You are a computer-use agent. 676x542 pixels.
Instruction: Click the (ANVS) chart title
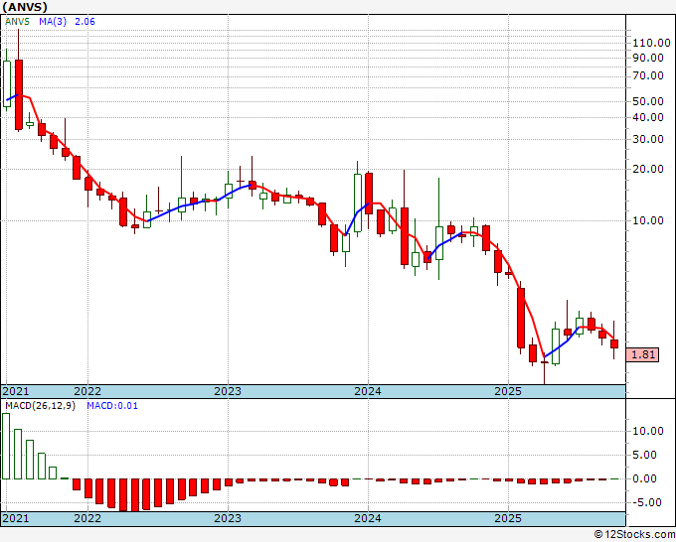point(25,7)
